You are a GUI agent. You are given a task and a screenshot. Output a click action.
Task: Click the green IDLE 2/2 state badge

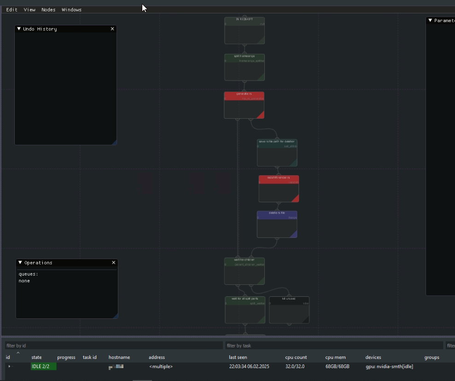point(43,367)
